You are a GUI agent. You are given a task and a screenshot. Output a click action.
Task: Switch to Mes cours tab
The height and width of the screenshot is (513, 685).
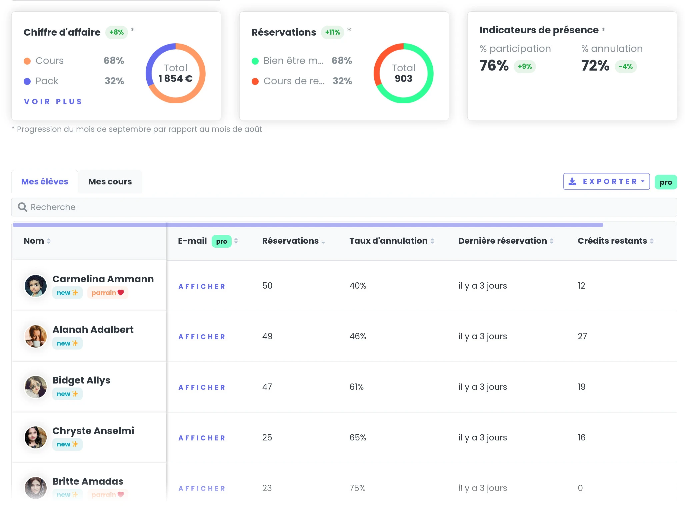110,181
